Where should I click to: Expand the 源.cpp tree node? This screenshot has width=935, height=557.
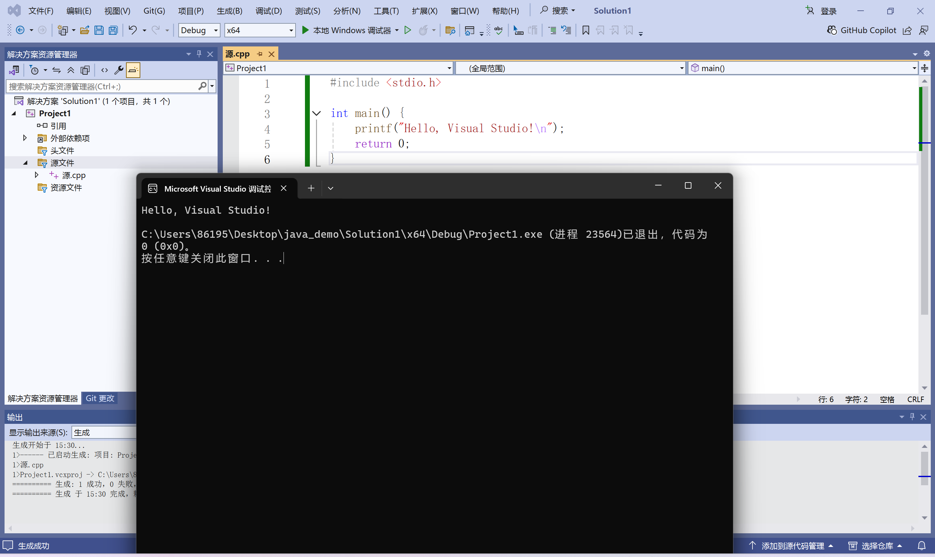(36, 175)
